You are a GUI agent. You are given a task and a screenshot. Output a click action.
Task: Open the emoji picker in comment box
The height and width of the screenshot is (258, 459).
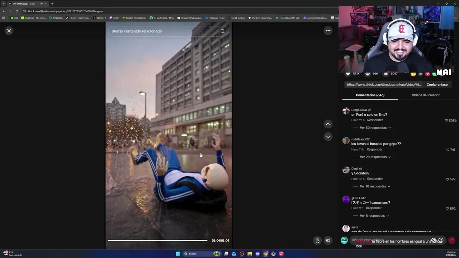(x=441, y=240)
